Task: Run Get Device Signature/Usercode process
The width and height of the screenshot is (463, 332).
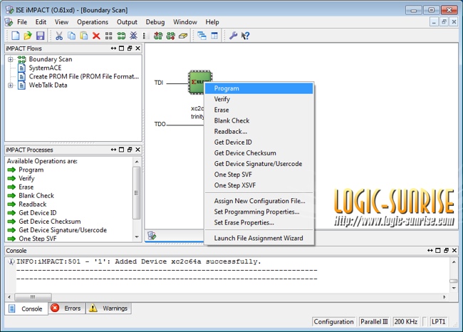Action: click(x=63, y=230)
